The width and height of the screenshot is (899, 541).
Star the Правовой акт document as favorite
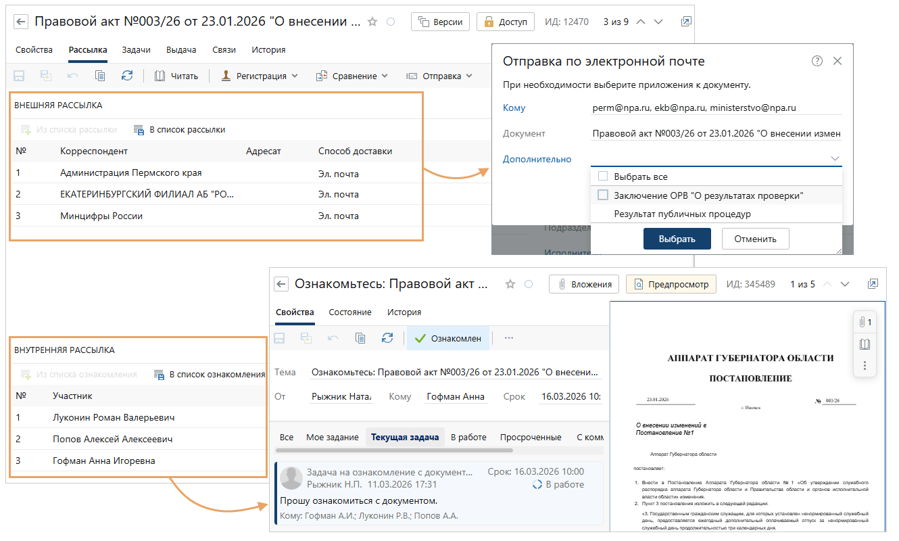click(372, 22)
